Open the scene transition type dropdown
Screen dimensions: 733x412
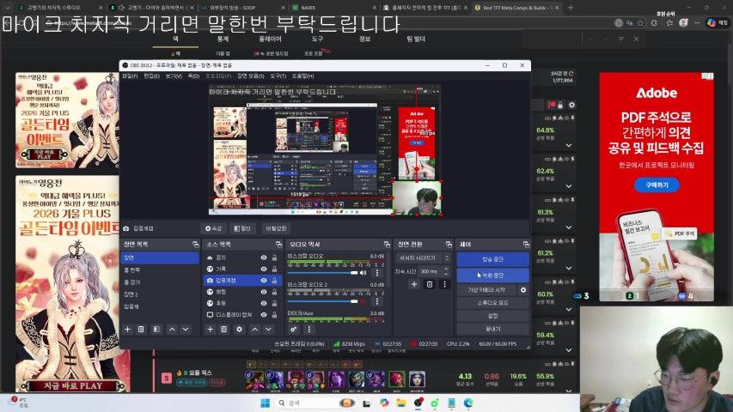(422, 257)
